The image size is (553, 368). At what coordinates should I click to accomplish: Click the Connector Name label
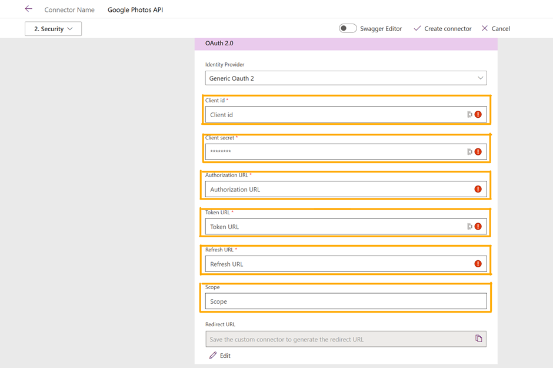coord(69,10)
